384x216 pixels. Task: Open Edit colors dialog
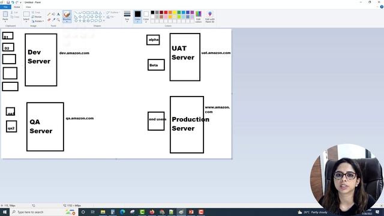199,17
